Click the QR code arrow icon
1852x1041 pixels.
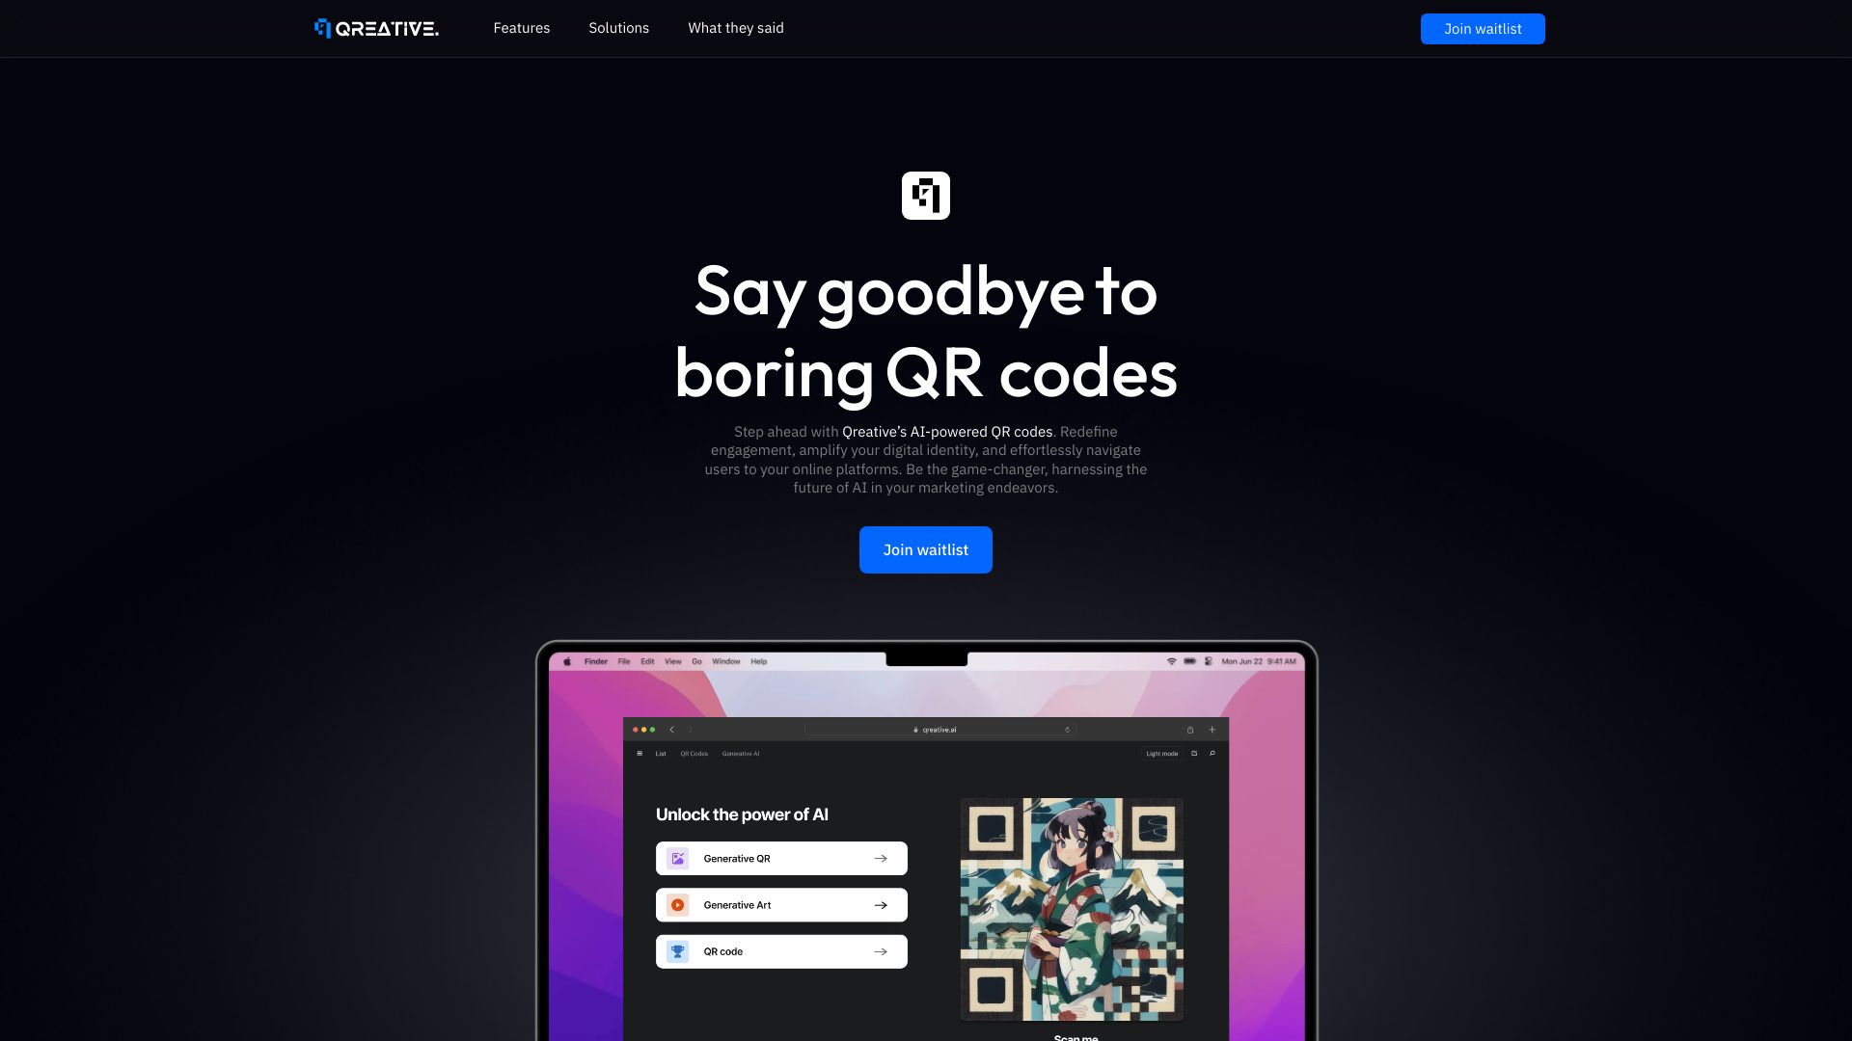pos(882,950)
